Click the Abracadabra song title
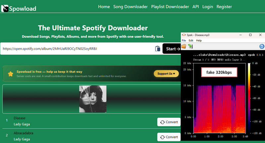Screen dimensions: 265x143 pos(24,133)
